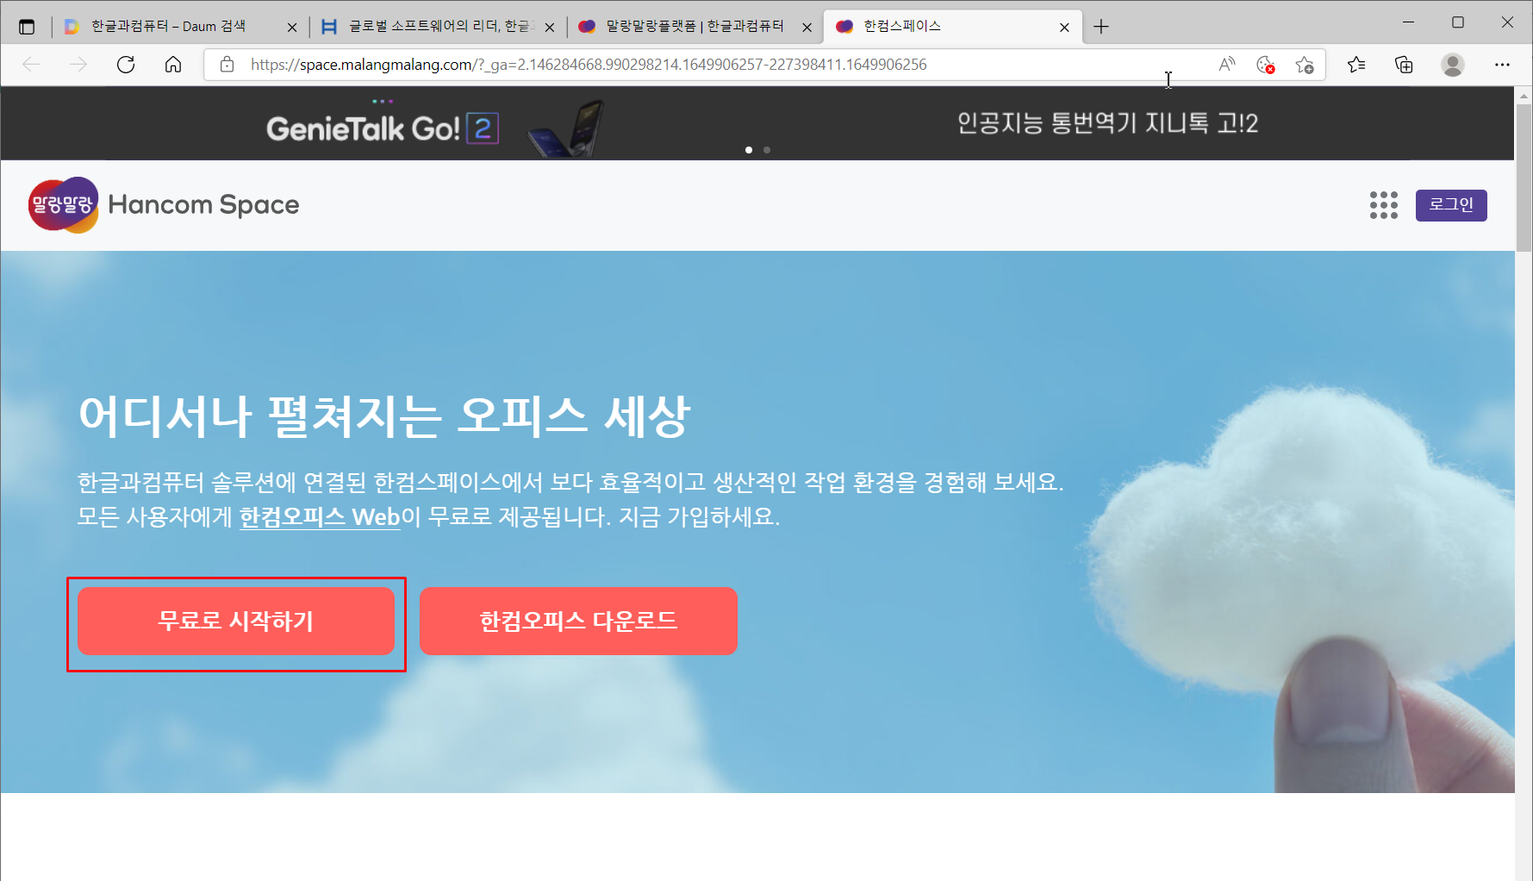1533x881 pixels.
Task: Click the 인공지능 통번역기 지니톡 고!2 text
Action: point(1108,123)
